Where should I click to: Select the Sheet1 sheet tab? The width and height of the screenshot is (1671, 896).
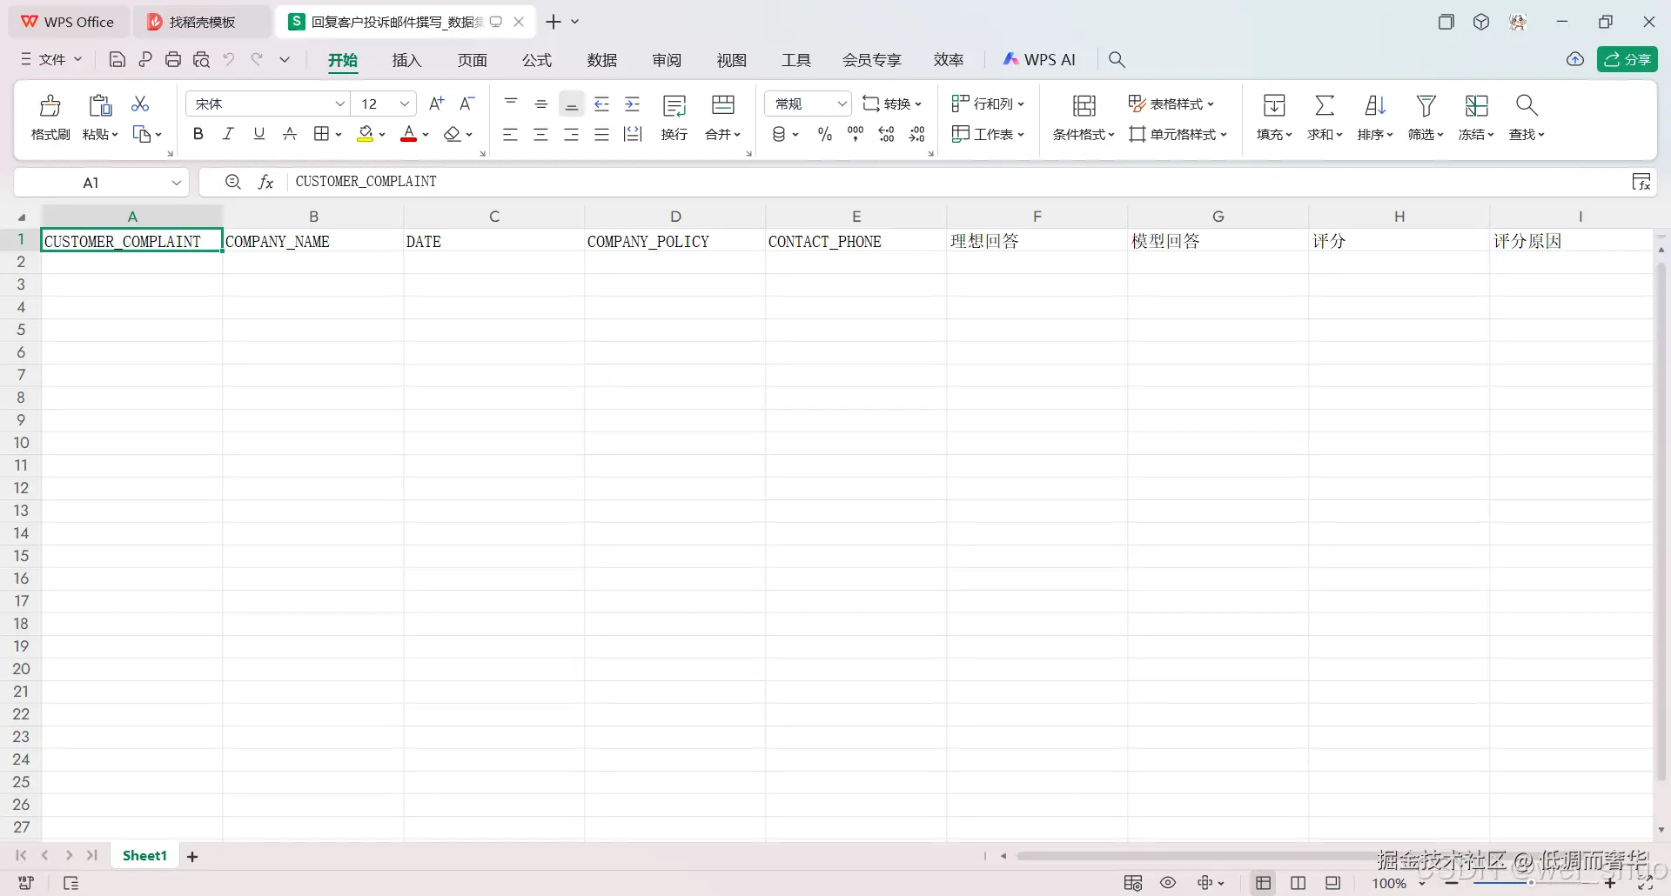point(144,856)
